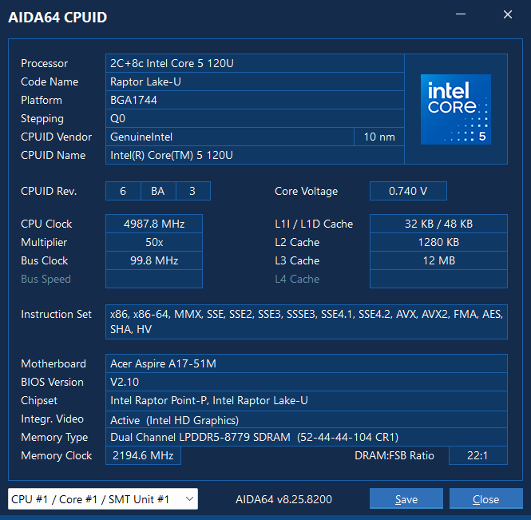
Task: Click the Core Voltage value field
Action: click(407, 191)
